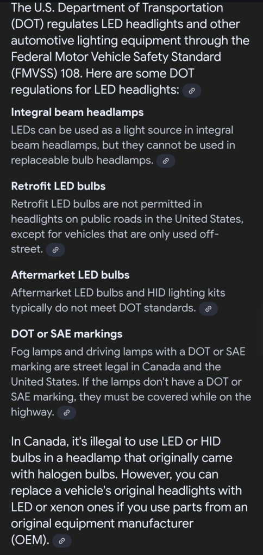Screen dimensions: 263x555
Task: Click the 'original equipment manufacturer' text
Action: pos(102,524)
